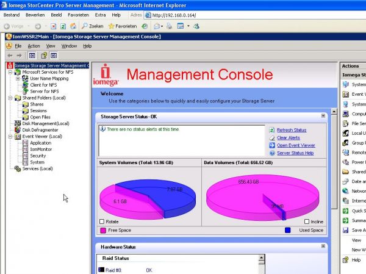Image resolution: width=366 pixels, height=274 pixels.
Task: Collapse Shared Folders (Local) expander
Action: click(x=10, y=98)
